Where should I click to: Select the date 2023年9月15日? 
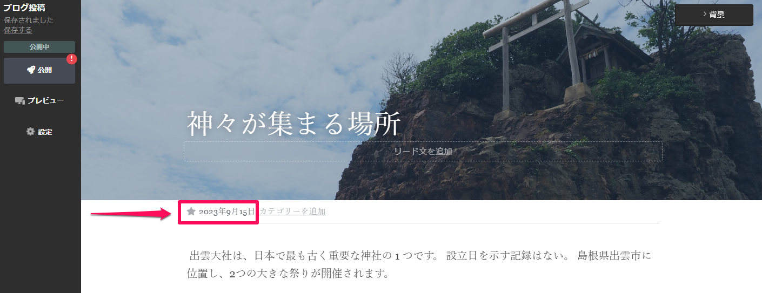tap(226, 212)
